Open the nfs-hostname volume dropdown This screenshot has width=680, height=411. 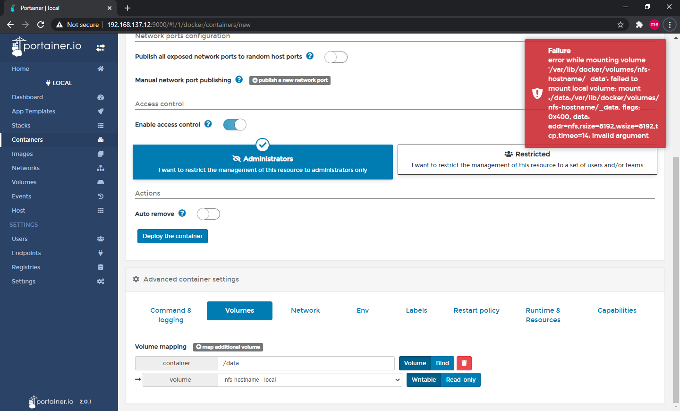coord(310,379)
